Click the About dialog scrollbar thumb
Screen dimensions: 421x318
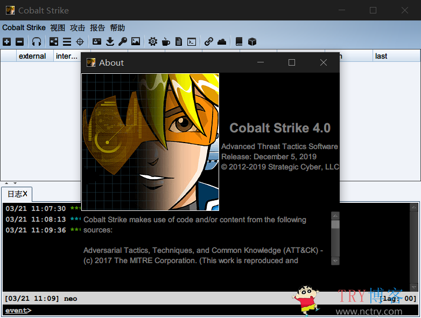[335, 224]
